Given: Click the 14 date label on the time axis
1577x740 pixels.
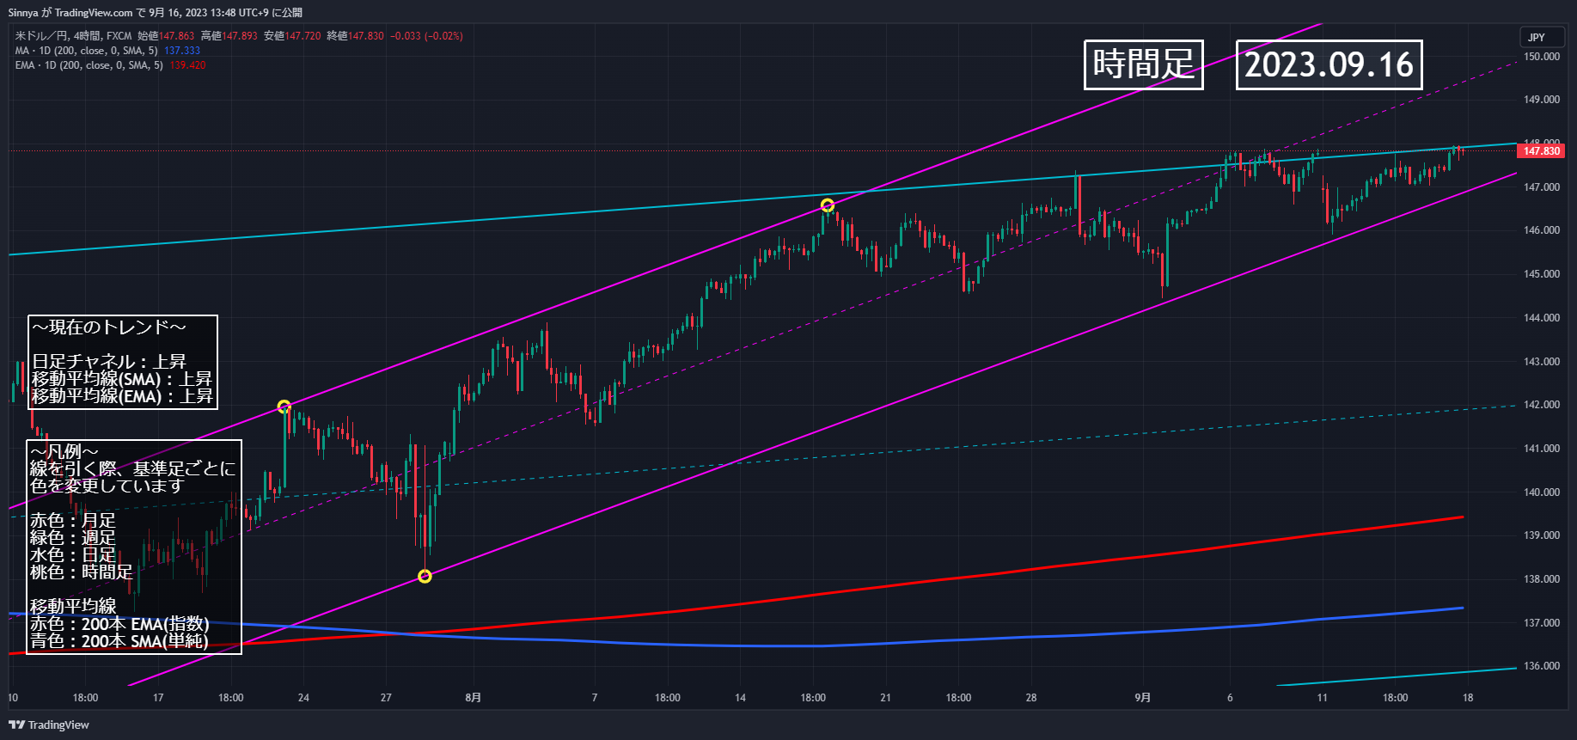Looking at the screenshot, I should tap(741, 698).
